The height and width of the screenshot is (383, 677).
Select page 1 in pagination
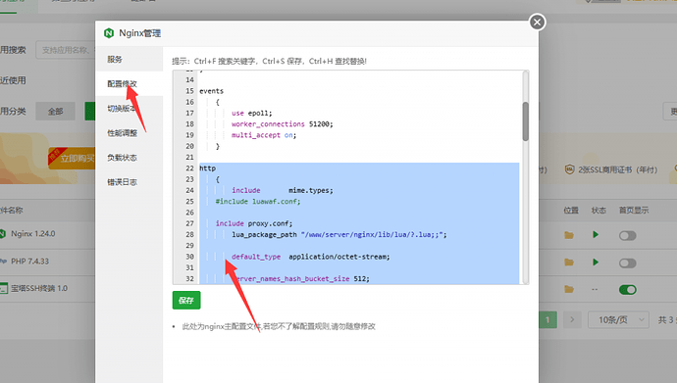(547, 319)
